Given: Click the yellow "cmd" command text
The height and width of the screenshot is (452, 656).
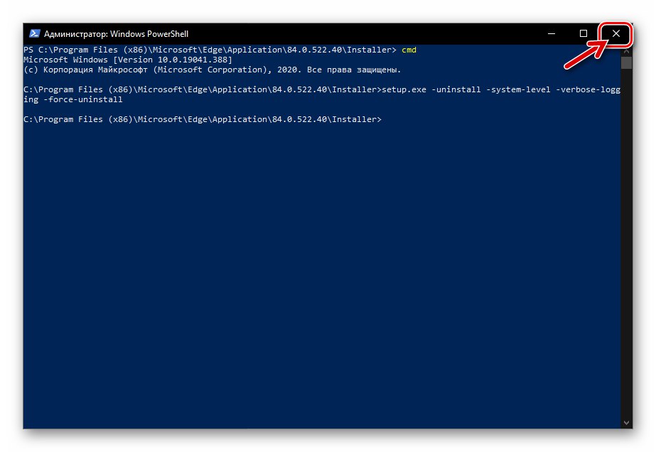Looking at the screenshot, I should (409, 50).
